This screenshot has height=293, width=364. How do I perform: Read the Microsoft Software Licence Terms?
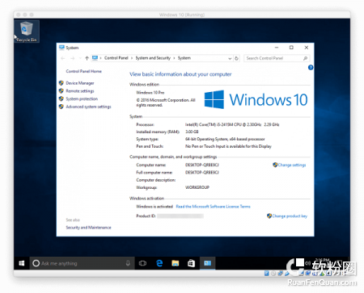point(213,207)
